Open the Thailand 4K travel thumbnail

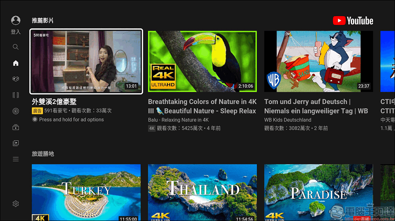point(202,193)
